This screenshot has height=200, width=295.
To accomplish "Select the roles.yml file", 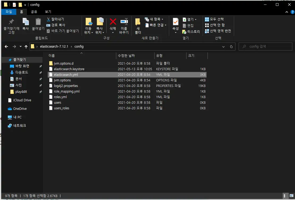I will coord(127,97).
